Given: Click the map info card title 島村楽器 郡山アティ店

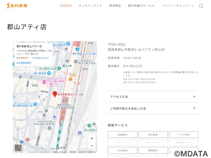Looking at the screenshot, I should (29, 46).
